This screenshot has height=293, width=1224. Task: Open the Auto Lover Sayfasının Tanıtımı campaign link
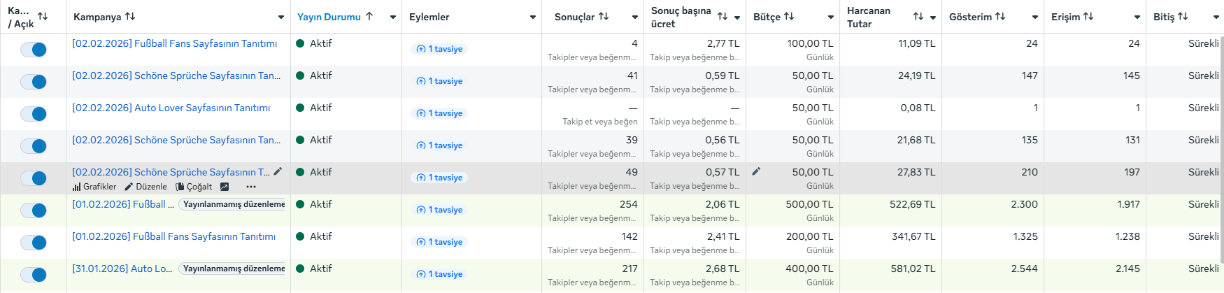click(x=171, y=108)
